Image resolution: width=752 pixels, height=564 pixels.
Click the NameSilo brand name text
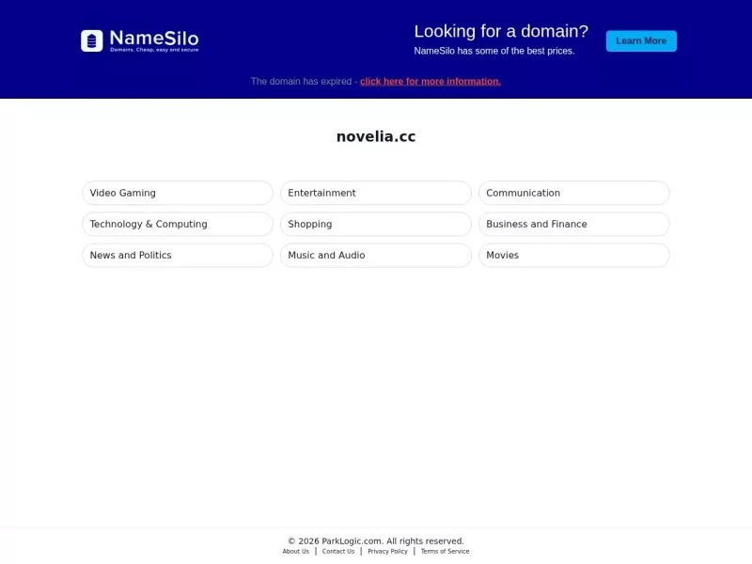pos(154,38)
